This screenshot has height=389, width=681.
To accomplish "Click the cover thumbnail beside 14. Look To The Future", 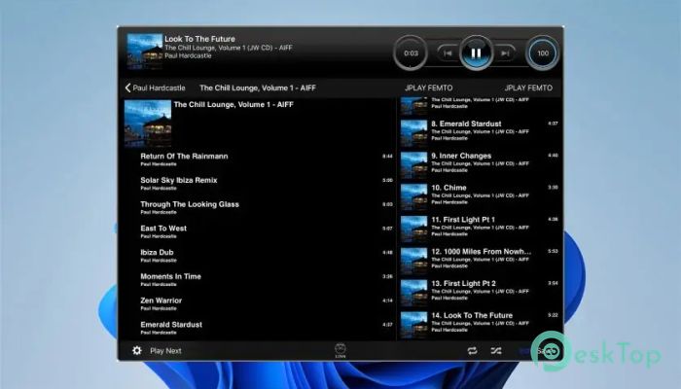I will pyautogui.click(x=413, y=324).
